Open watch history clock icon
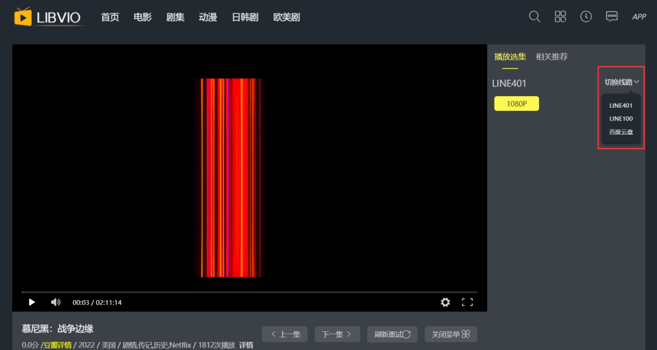 click(x=586, y=16)
